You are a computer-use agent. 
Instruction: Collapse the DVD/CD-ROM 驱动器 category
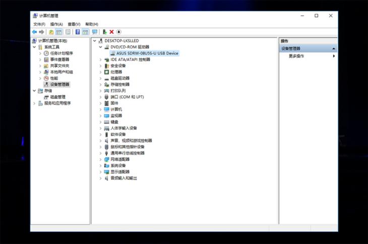click(100, 47)
